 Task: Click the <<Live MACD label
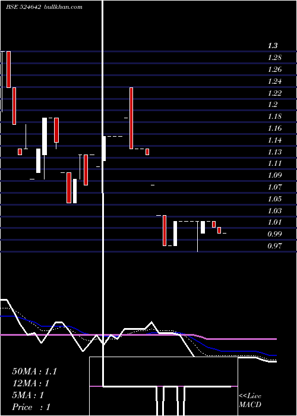[x=250, y=401]
